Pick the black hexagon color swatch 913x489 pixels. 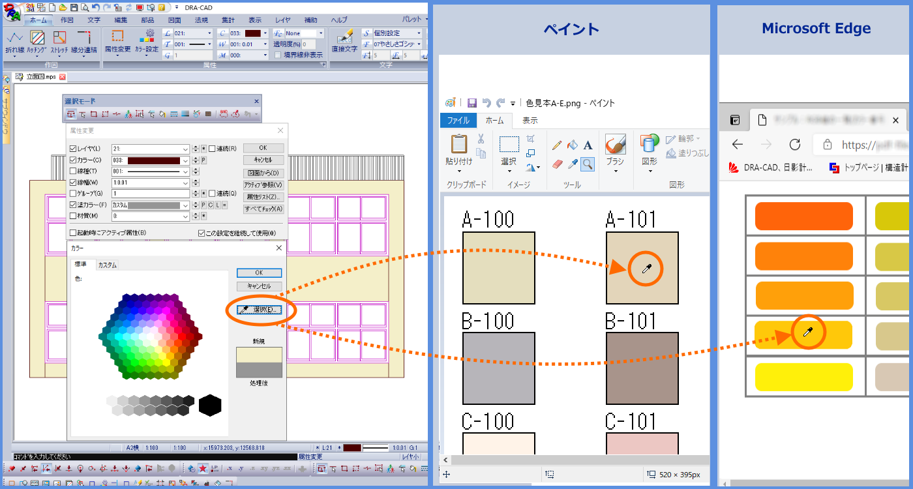pos(210,405)
